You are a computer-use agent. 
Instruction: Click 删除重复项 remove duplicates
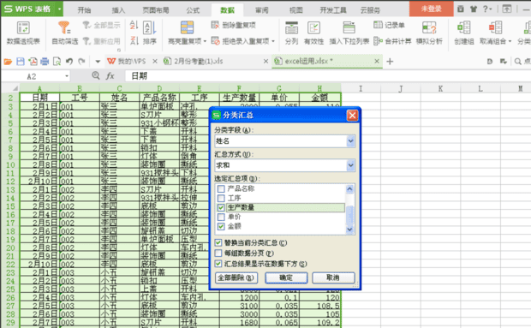[233, 25]
